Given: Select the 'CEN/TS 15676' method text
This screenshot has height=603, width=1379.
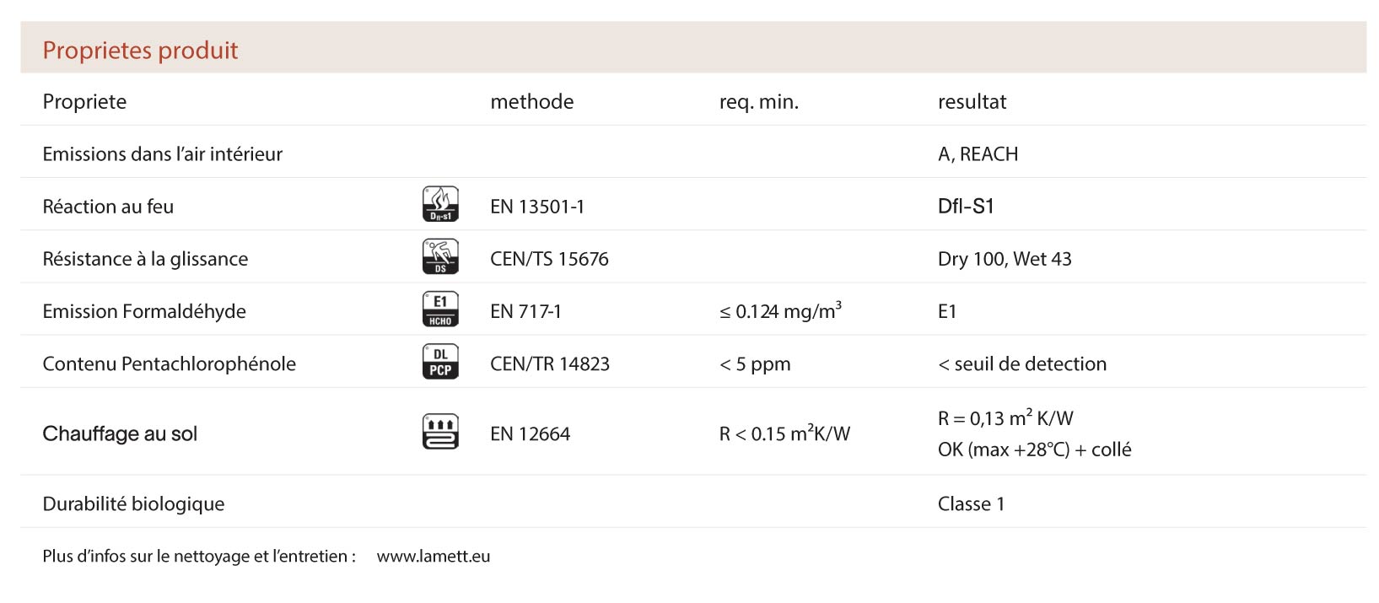Looking at the screenshot, I should (x=549, y=259).
